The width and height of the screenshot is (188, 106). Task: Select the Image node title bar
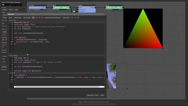[x=114, y=5]
